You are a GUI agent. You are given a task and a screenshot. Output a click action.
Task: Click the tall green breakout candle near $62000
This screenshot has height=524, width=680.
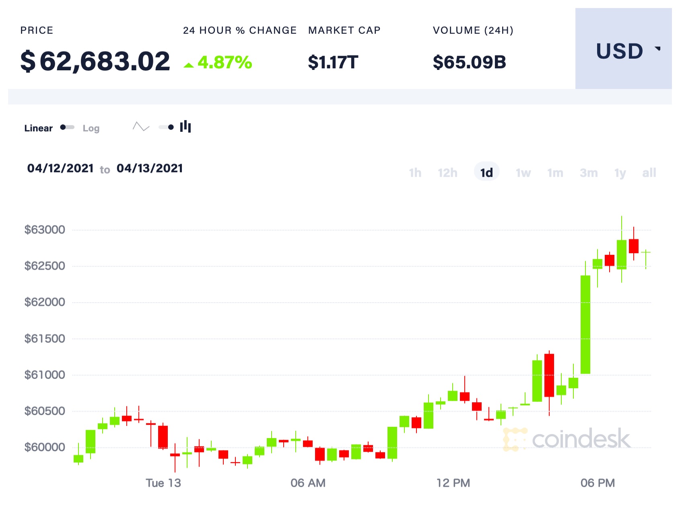[x=585, y=325]
